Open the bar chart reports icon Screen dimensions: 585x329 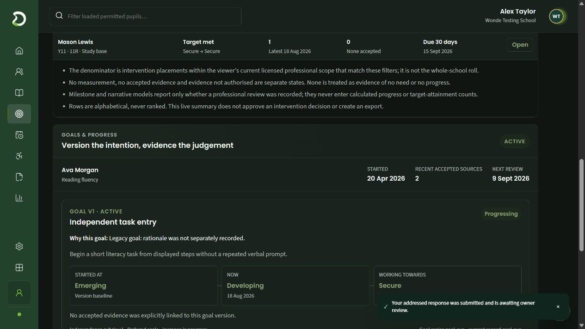19,198
